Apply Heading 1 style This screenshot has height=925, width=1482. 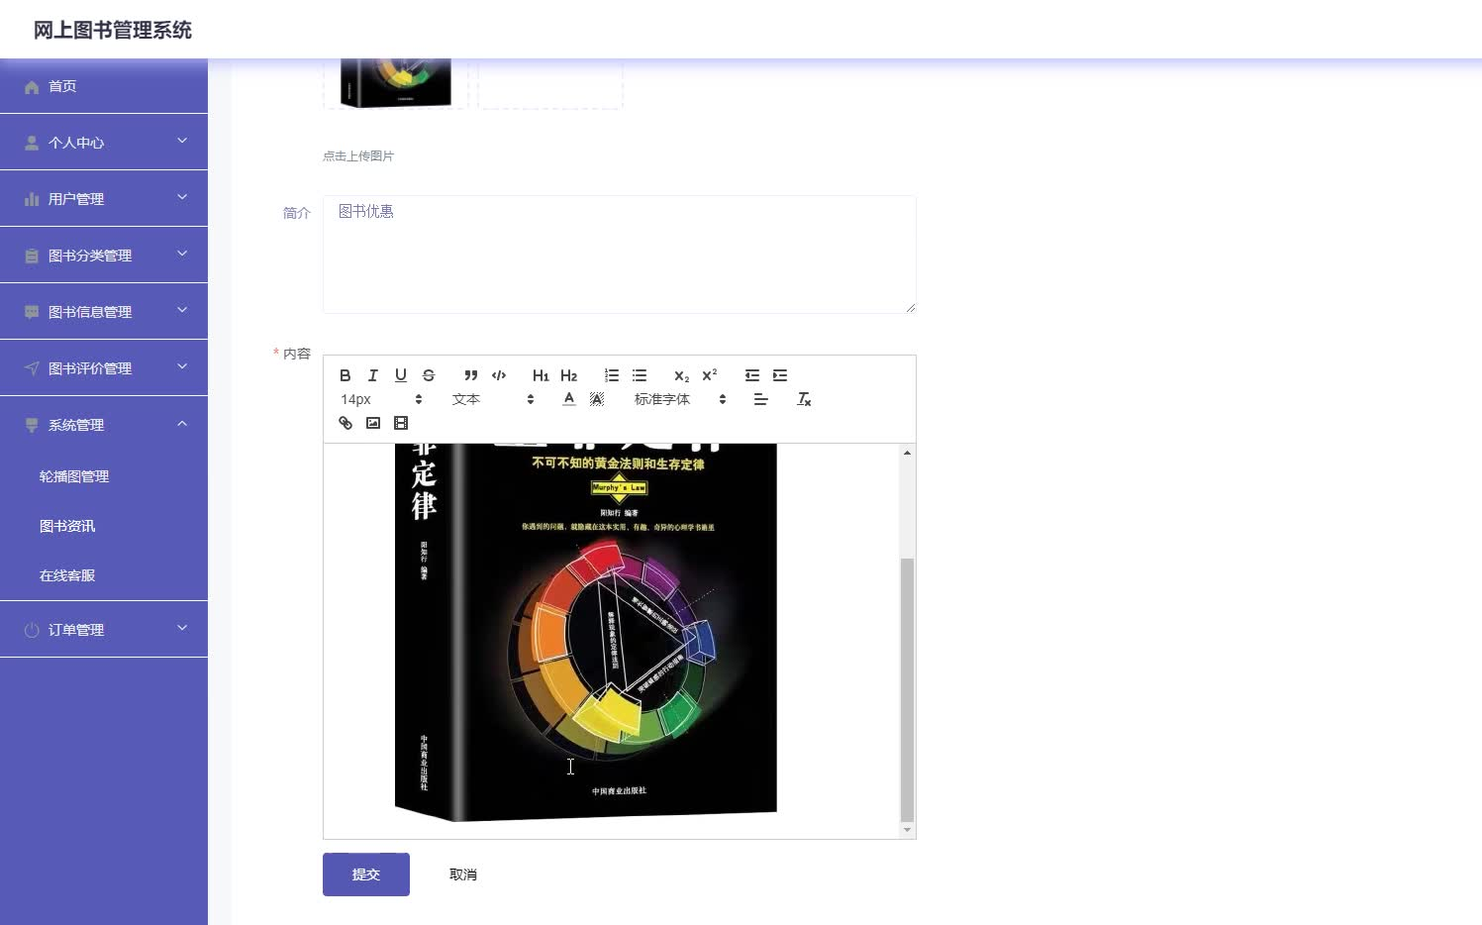(541, 375)
